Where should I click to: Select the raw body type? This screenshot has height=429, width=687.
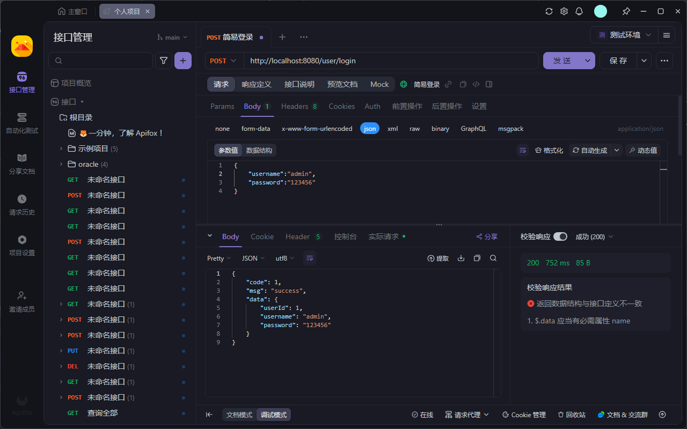(415, 129)
